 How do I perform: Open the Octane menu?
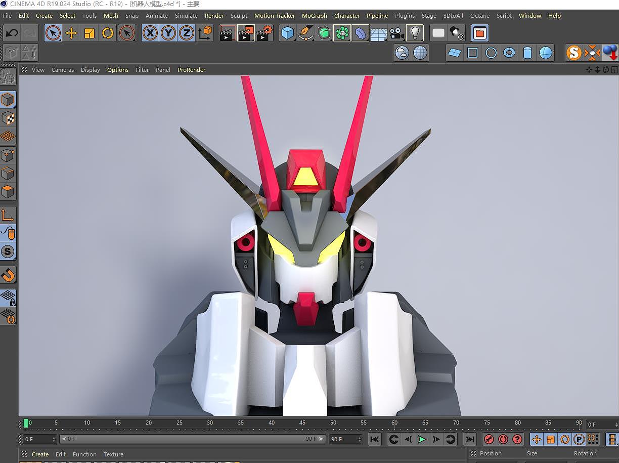480,16
